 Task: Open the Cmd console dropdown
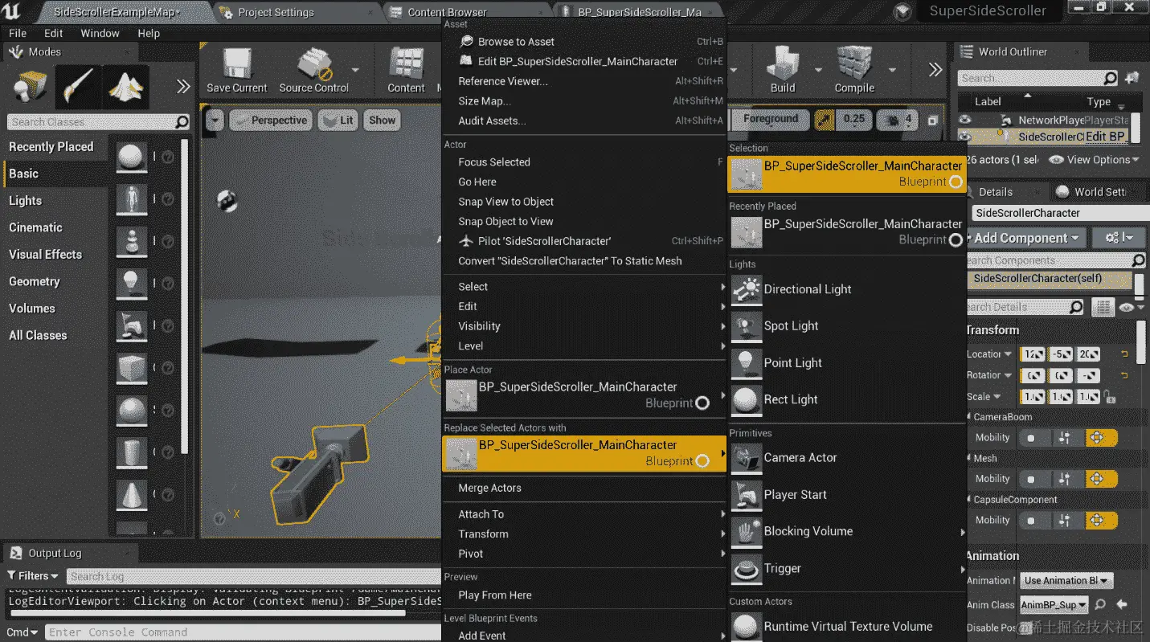(x=23, y=632)
